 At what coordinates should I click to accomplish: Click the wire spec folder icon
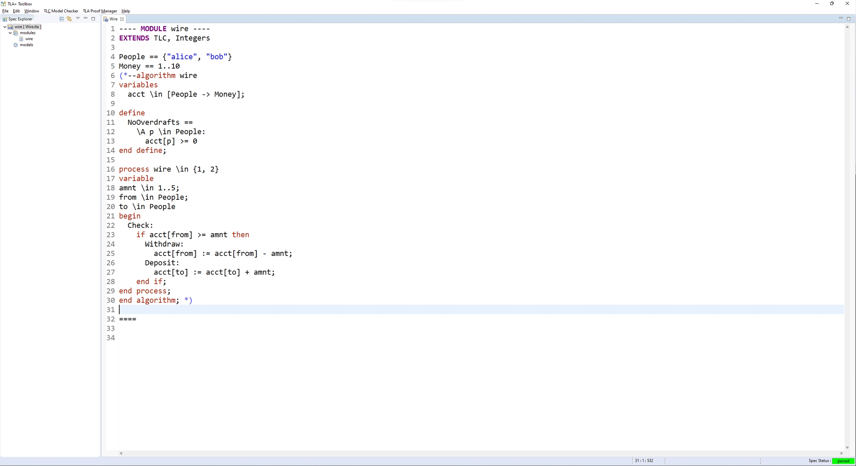10,27
